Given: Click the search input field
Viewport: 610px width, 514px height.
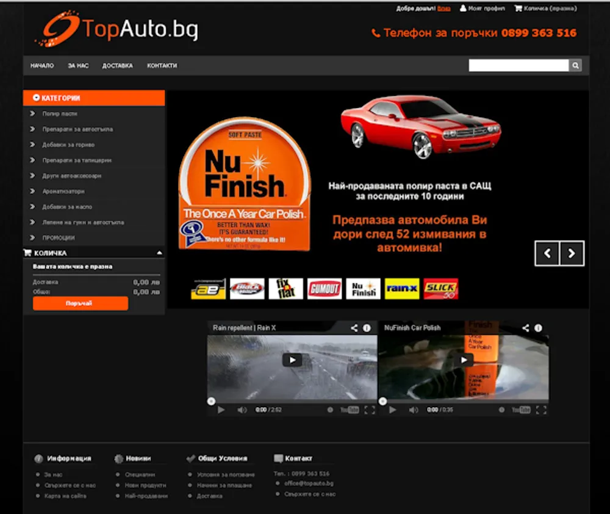Looking at the screenshot, I should [x=518, y=65].
